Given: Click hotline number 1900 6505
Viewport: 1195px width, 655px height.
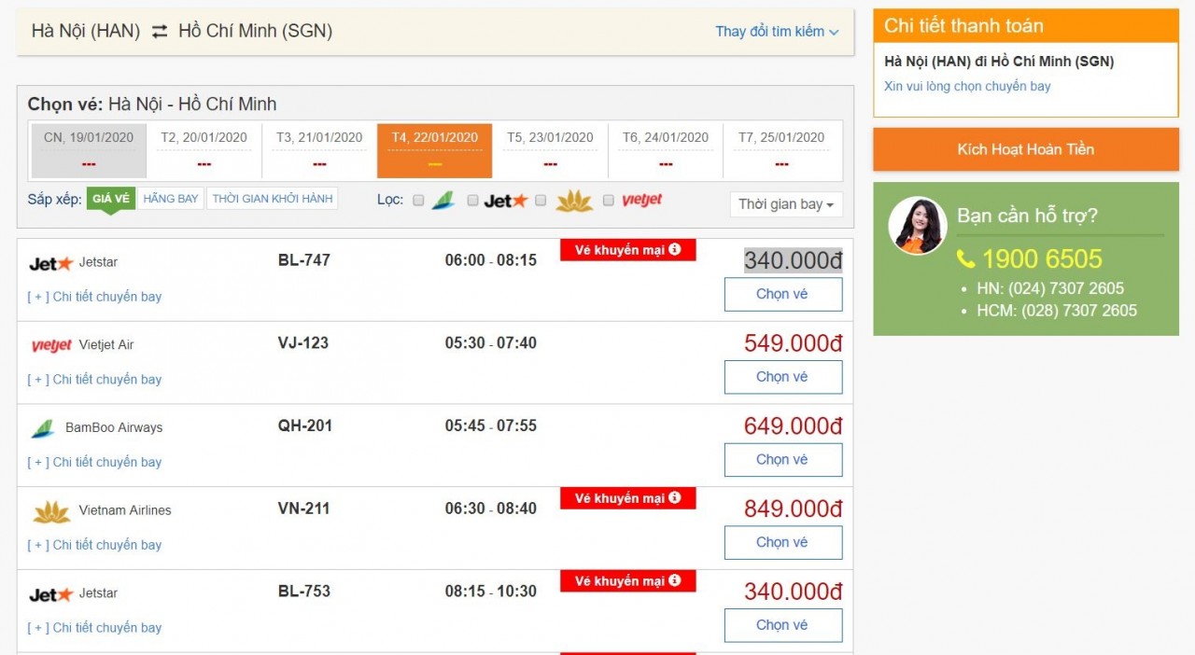Looking at the screenshot, I should point(1042,259).
